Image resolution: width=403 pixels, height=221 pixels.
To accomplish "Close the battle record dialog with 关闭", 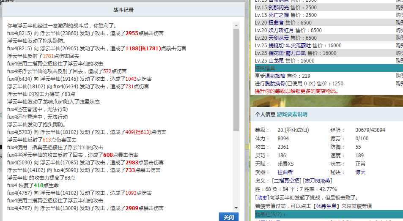I will pyautogui.click(x=228, y=217).
